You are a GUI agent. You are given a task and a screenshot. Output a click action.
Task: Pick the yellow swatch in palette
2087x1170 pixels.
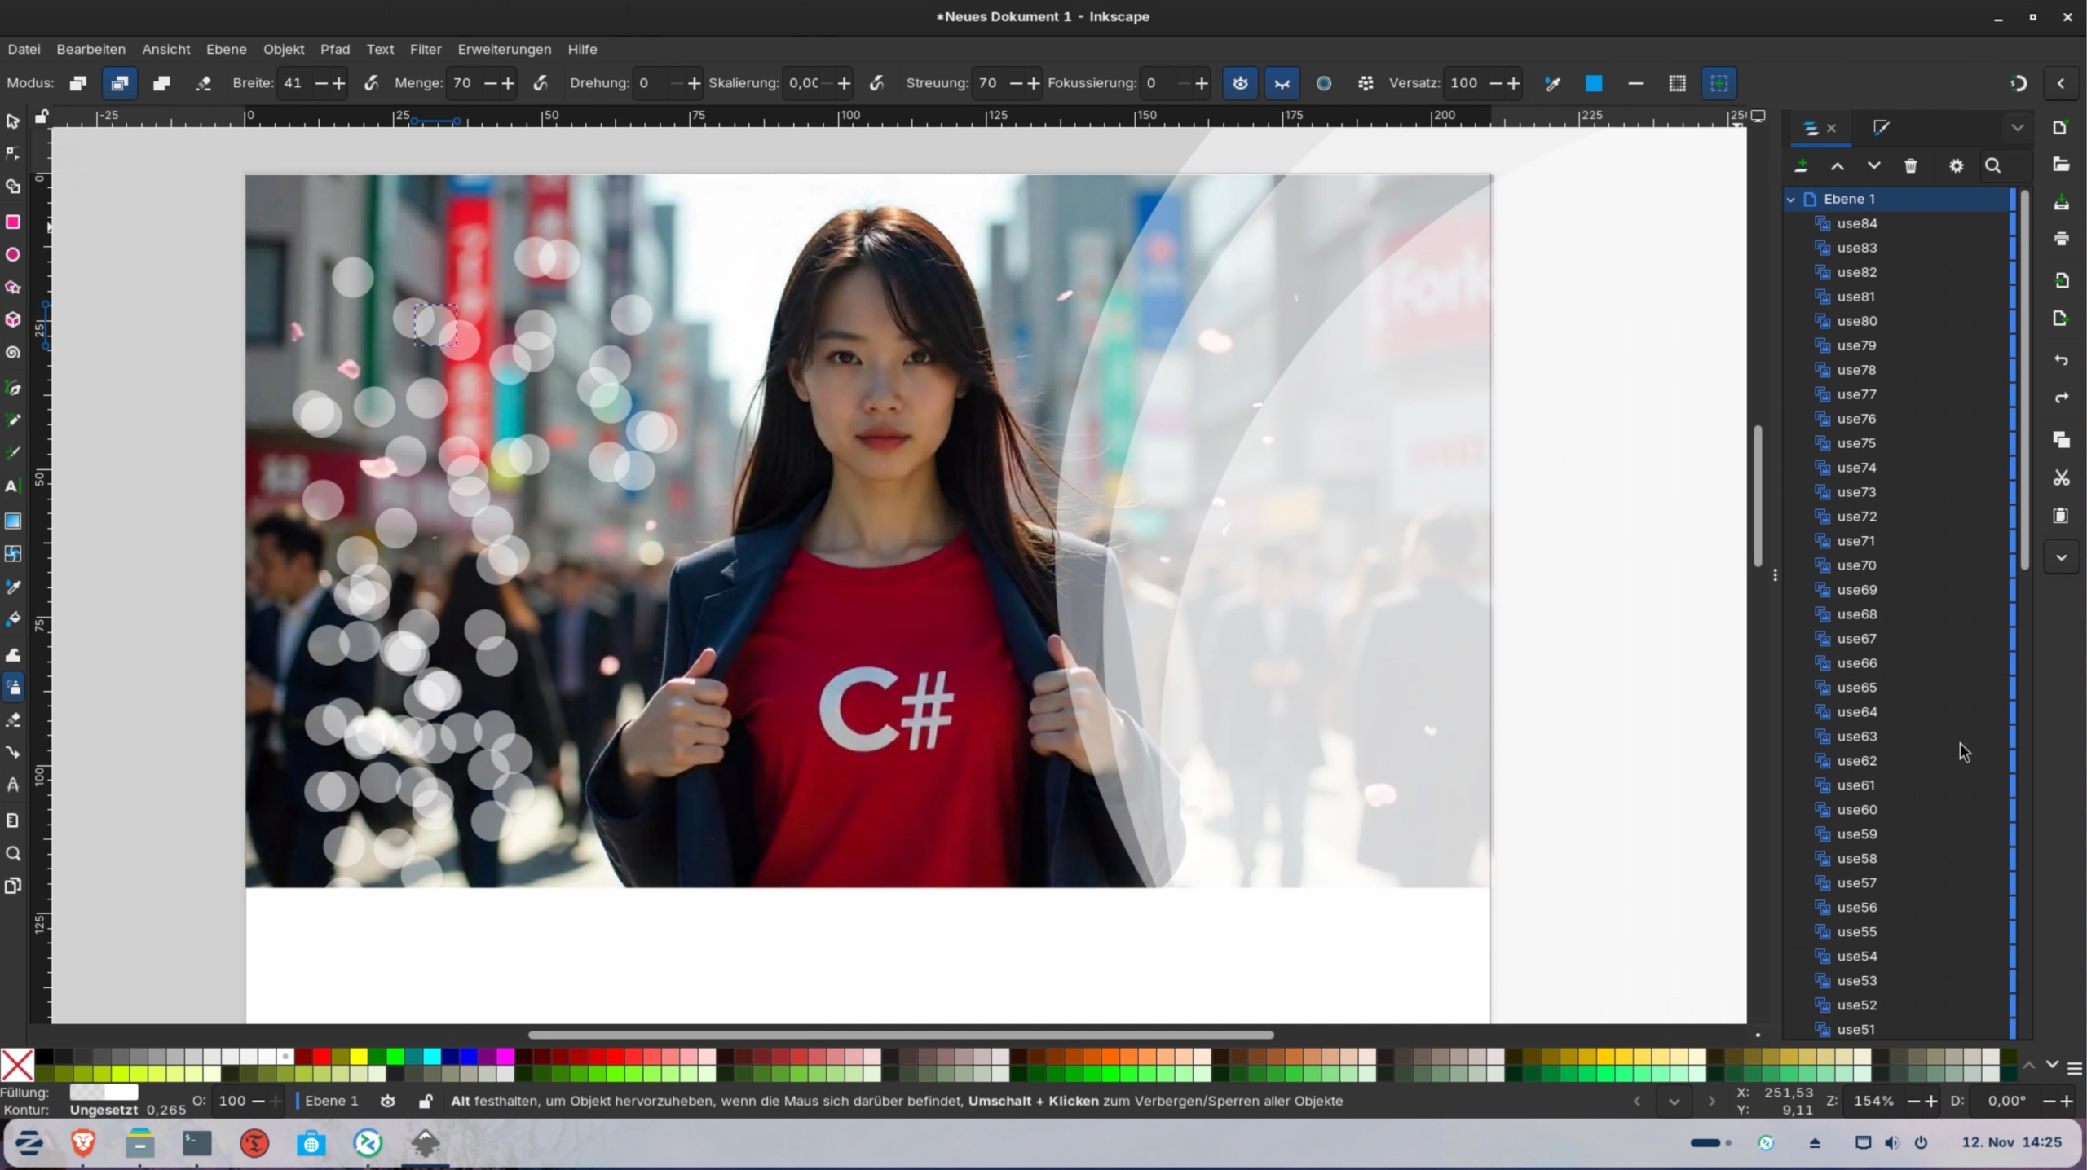tap(359, 1057)
